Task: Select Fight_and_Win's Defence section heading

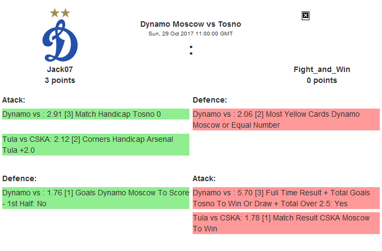Action: tap(210, 100)
